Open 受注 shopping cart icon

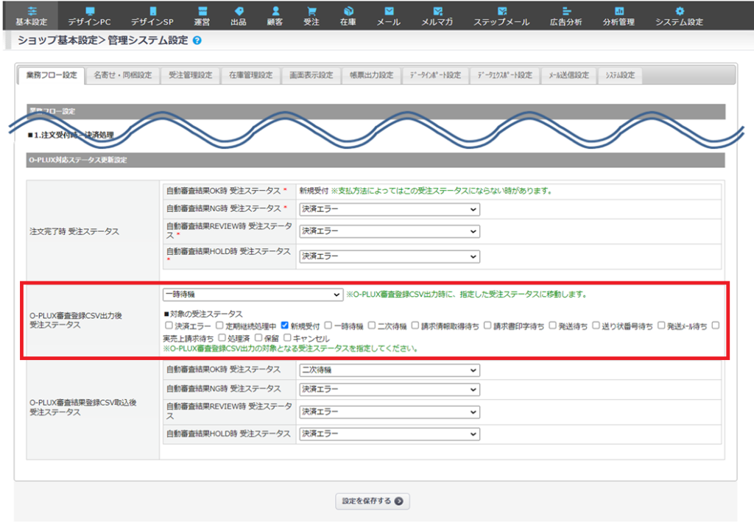[311, 11]
